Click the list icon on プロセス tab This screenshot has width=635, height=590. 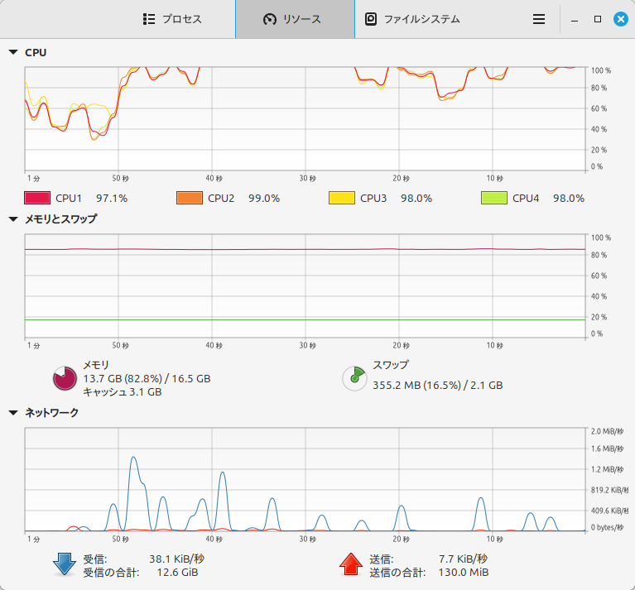149,19
